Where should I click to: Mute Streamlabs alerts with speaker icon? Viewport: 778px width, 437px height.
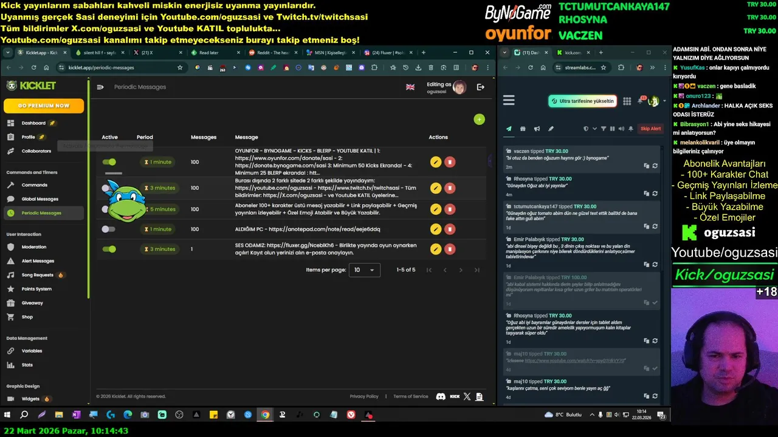(621, 129)
